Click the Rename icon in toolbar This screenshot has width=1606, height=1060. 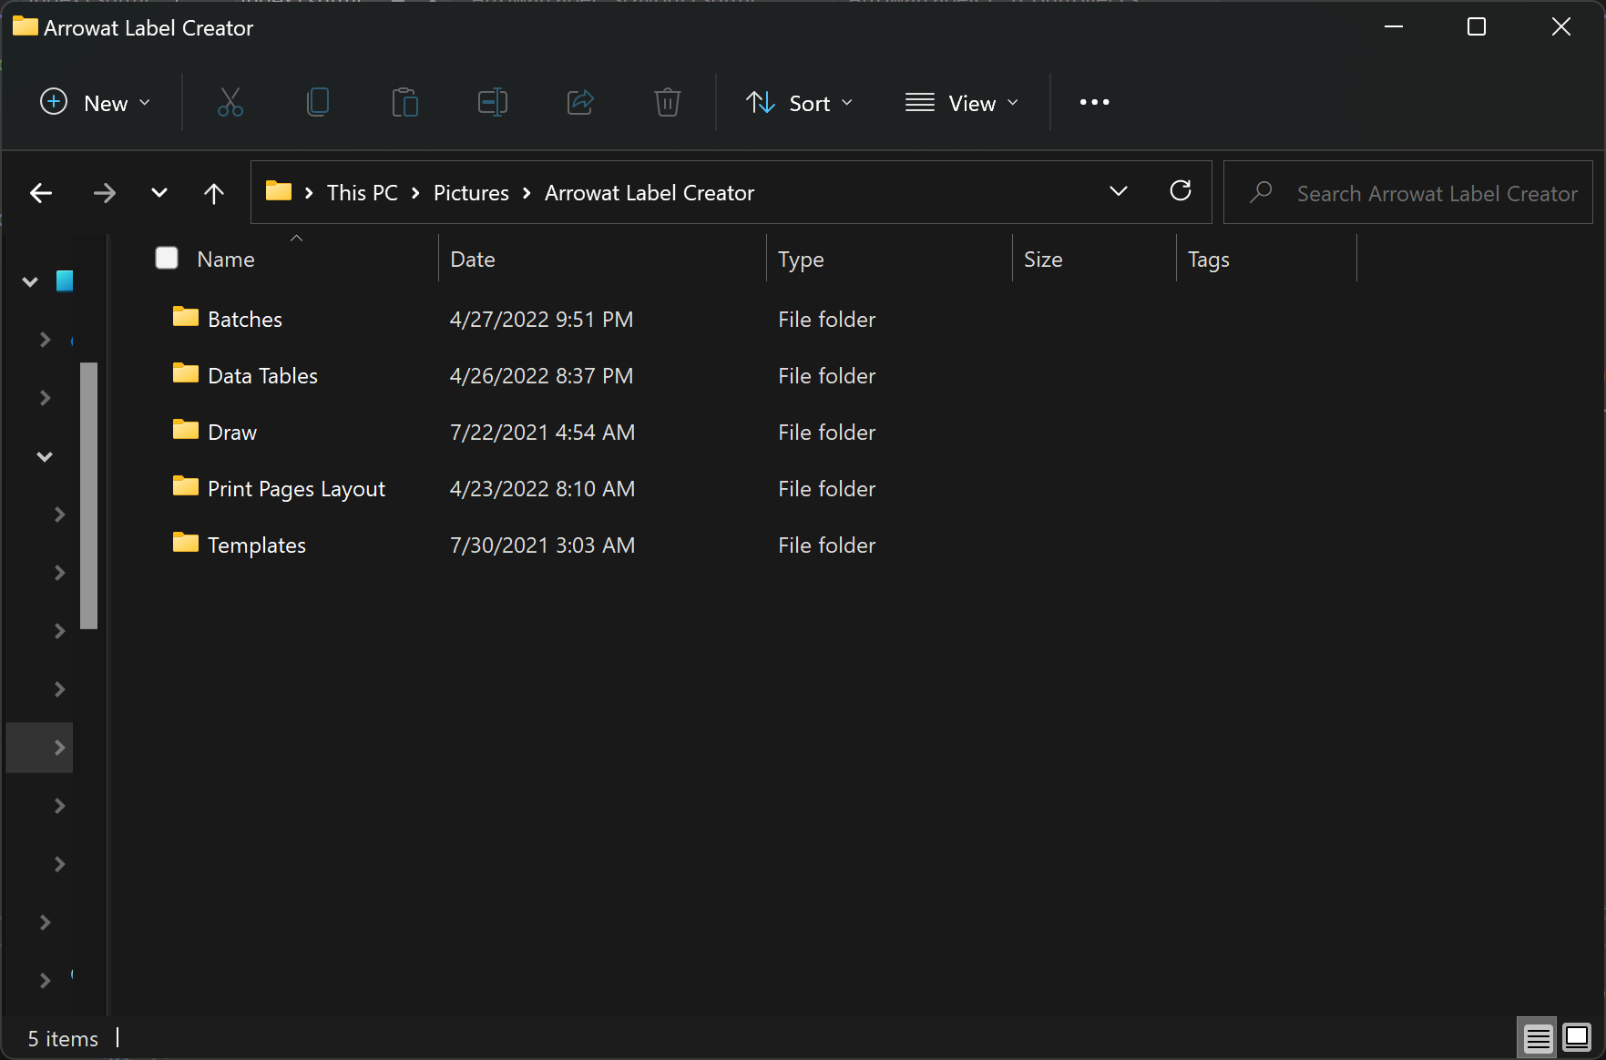[493, 102]
